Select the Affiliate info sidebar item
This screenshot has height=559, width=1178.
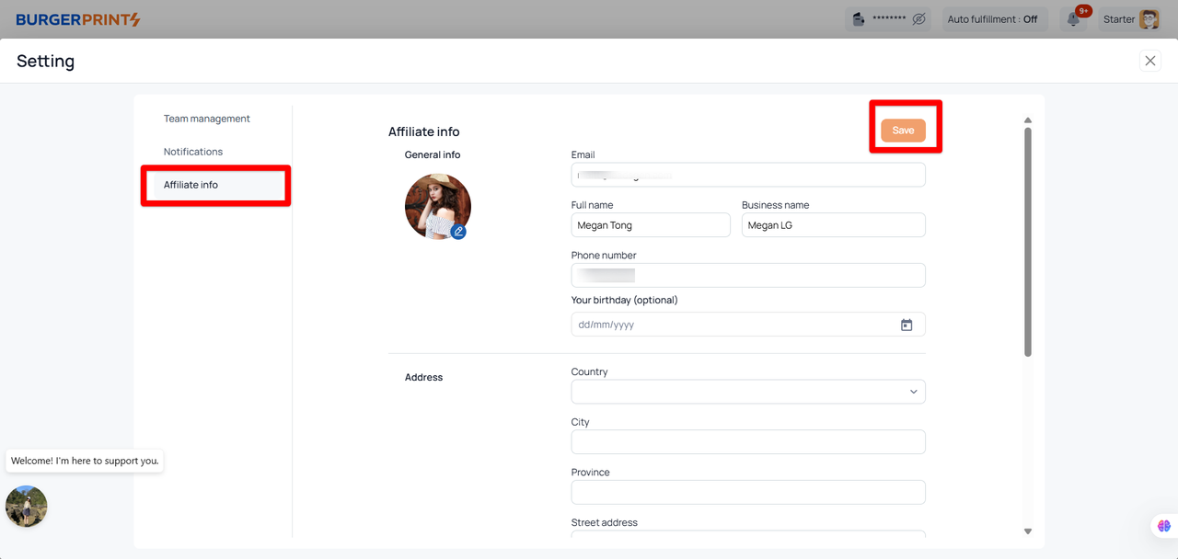191,185
